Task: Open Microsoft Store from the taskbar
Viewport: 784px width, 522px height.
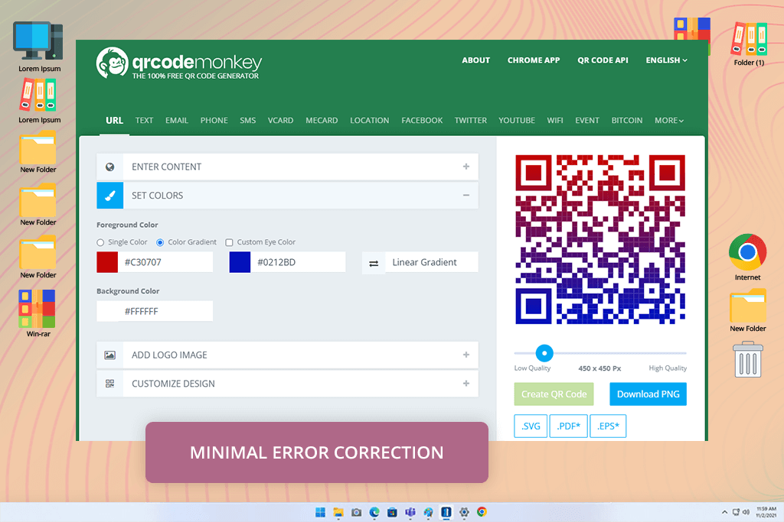Action: [x=393, y=512]
